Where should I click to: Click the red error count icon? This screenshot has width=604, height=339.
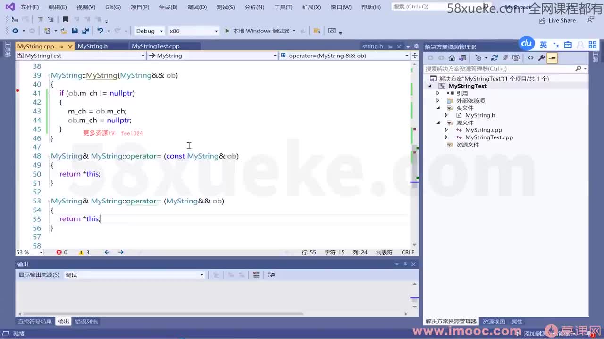coord(59,252)
